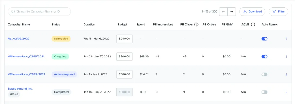The height and width of the screenshot is (104, 295).
Task: Click the Feb 5 - Mar 6, 2022 duration
Action: (96, 39)
